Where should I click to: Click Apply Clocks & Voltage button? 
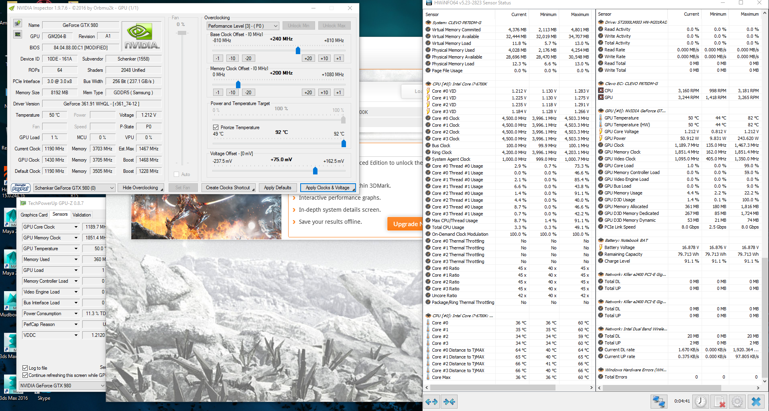[x=328, y=188]
